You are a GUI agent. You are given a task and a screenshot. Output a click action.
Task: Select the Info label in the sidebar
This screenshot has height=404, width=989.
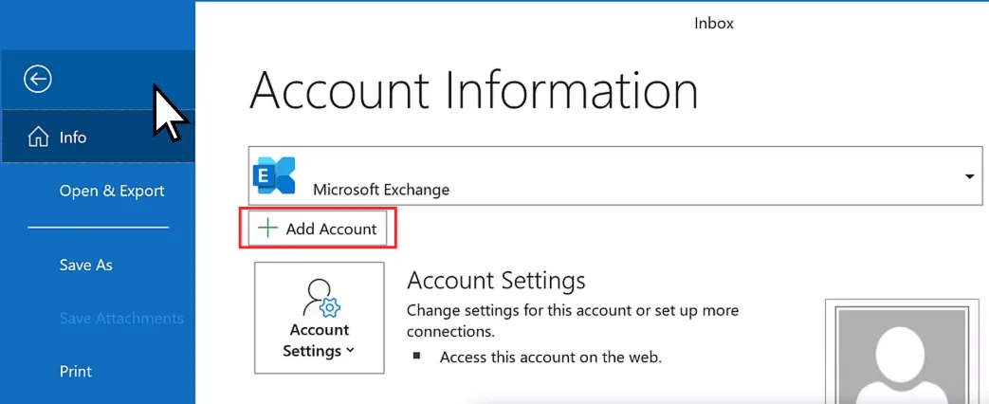click(x=73, y=138)
